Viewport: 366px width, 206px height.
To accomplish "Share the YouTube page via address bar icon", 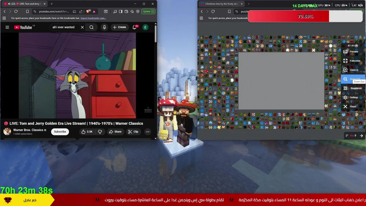I will [x=81, y=11].
